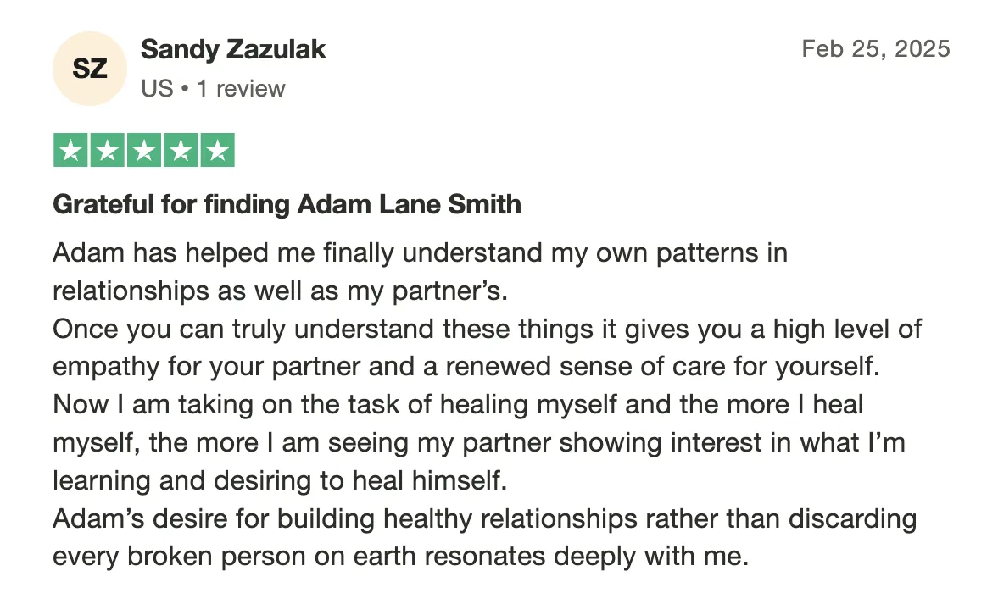Click the "US" country label

point(158,89)
